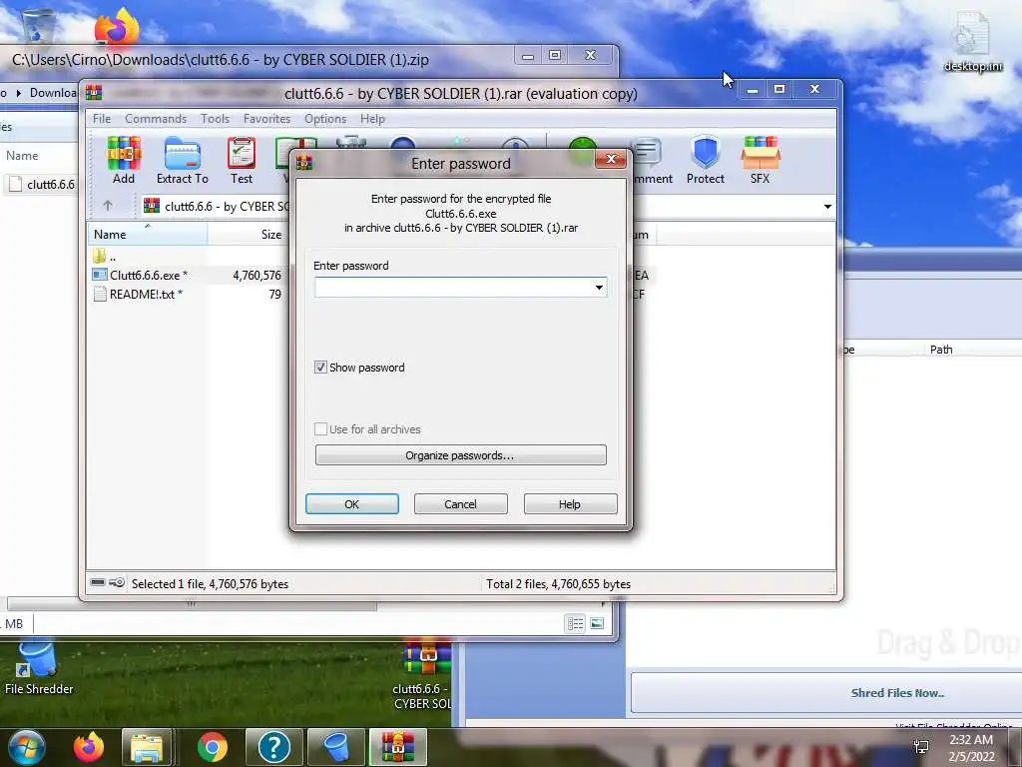The height and width of the screenshot is (767, 1022).
Task: Click the up one level arrow
Action: (x=108, y=206)
